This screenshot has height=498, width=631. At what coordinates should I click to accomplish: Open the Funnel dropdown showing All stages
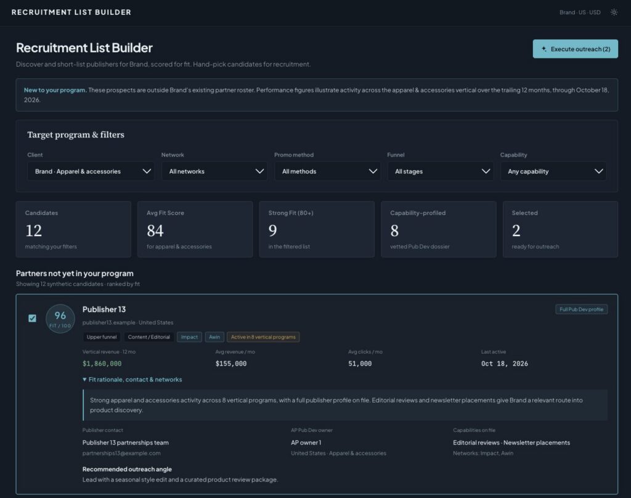tap(440, 171)
